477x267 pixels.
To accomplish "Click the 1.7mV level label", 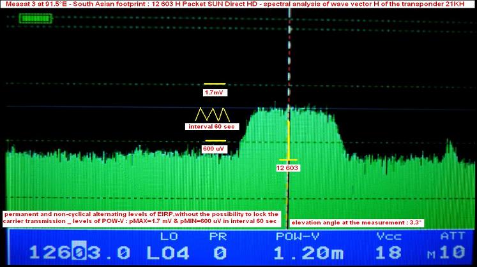I will tap(215, 92).
